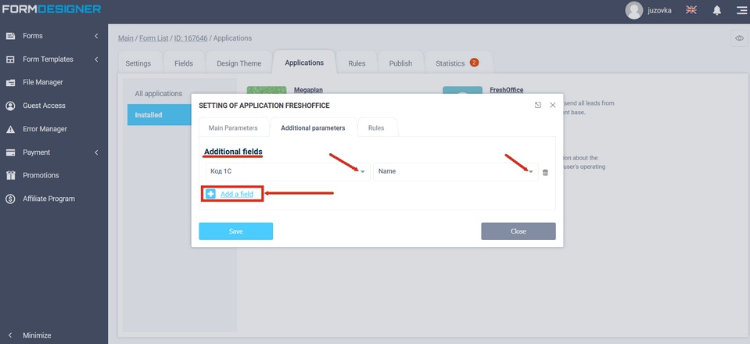This screenshot has height=344, width=750.
Task: Click the juzovka username
Action: pos(659,10)
